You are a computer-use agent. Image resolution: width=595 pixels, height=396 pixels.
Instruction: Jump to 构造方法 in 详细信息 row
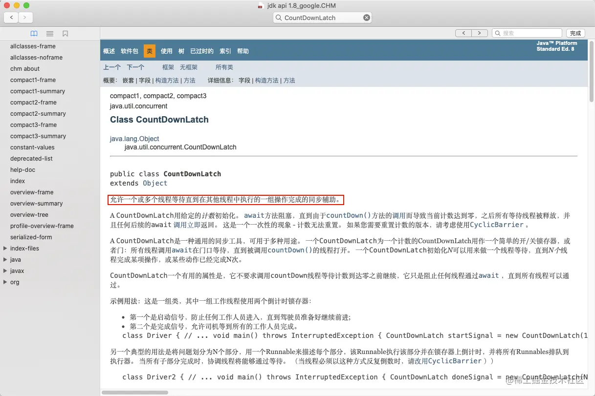coord(266,81)
